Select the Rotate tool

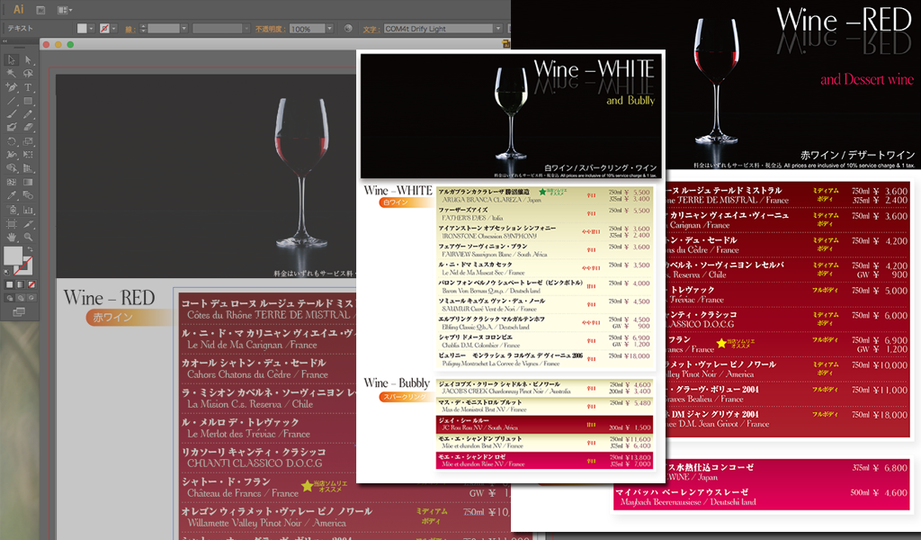(11, 141)
